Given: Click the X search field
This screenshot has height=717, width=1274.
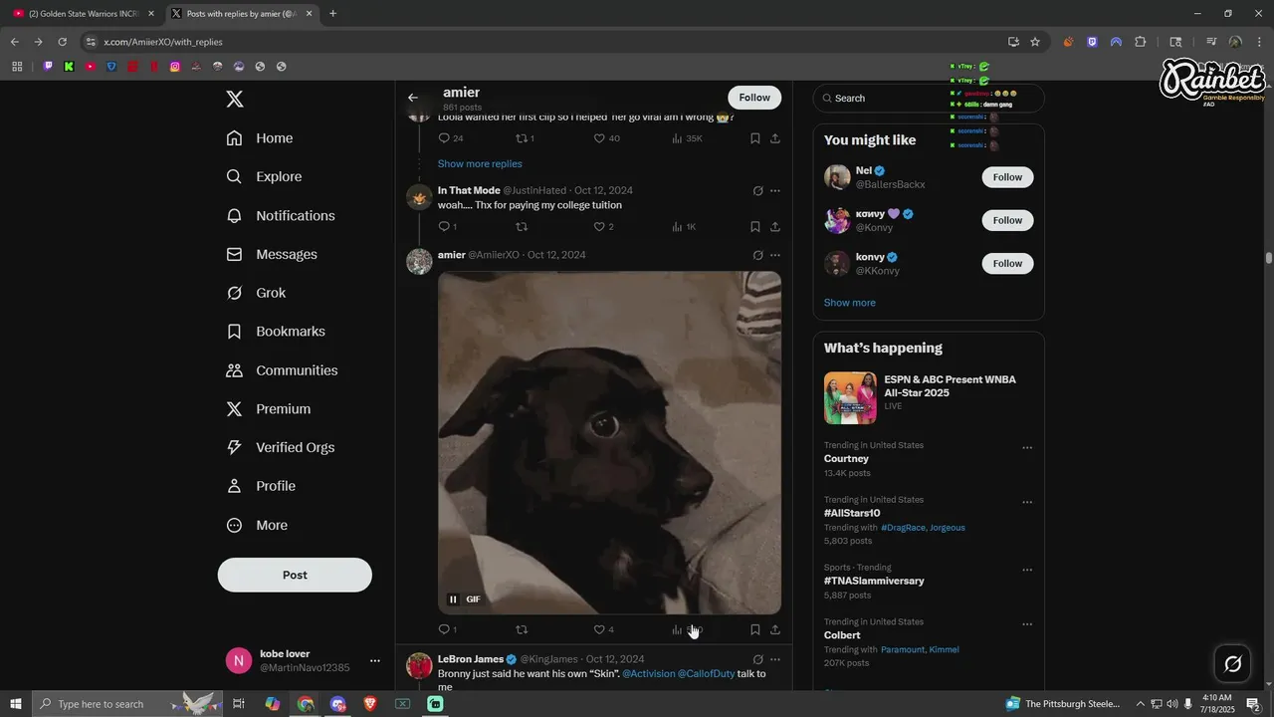Looking at the screenshot, I should tap(929, 98).
